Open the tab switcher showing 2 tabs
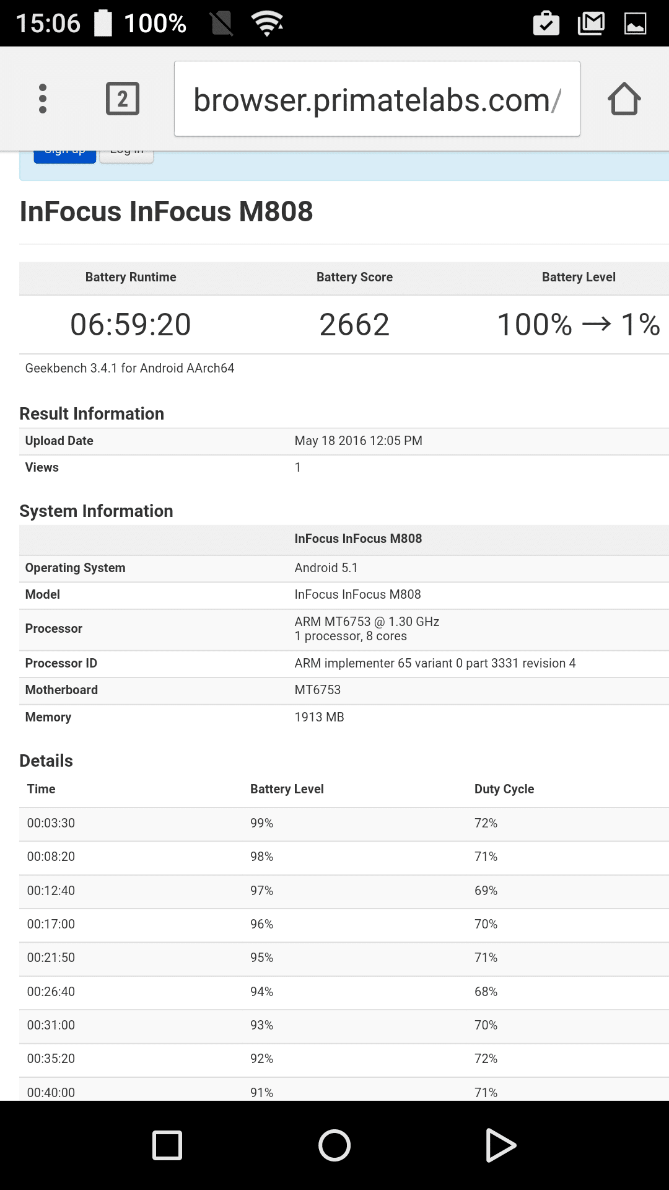The width and height of the screenshot is (669, 1190). coord(123,99)
